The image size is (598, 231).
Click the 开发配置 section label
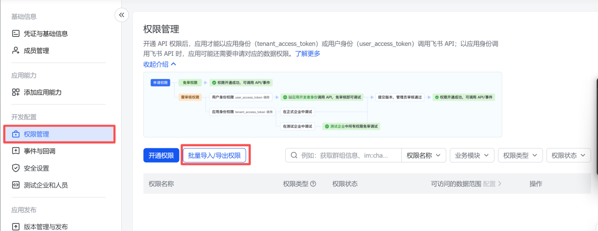24,117
